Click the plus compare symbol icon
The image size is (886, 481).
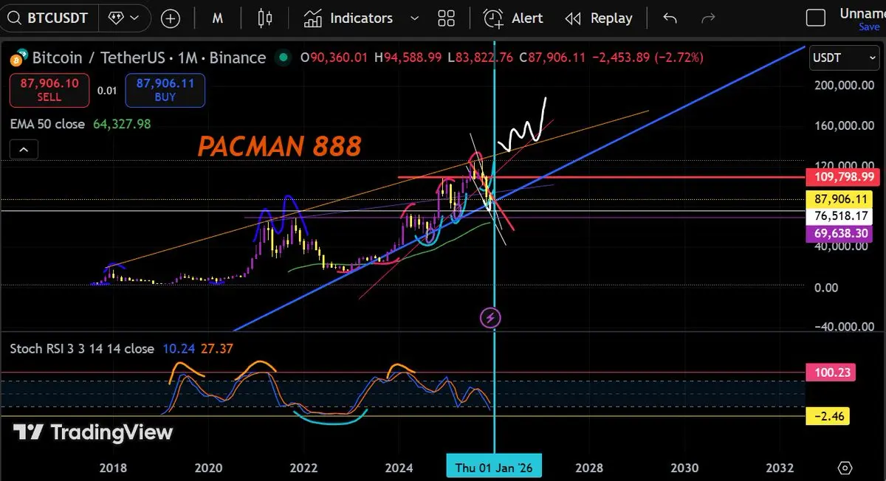(x=170, y=18)
